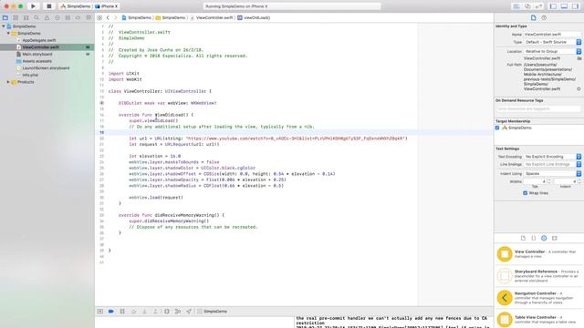The image size is (584, 328).
Task: Toggle SimpleDemo target membership checkbox
Action: 497,128
